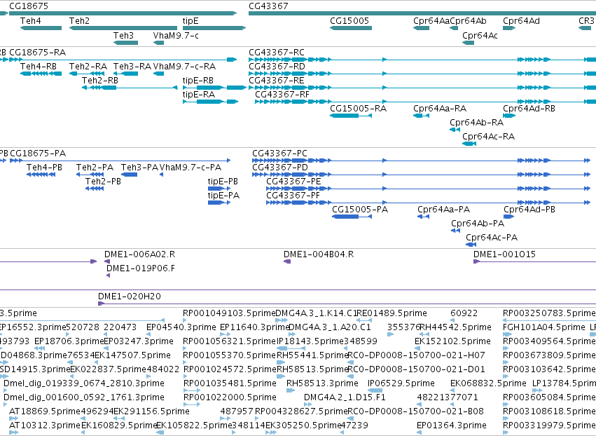Click the CG15005 gene
The width and height of the screenshot is (596, 436).
pos(351,28)
